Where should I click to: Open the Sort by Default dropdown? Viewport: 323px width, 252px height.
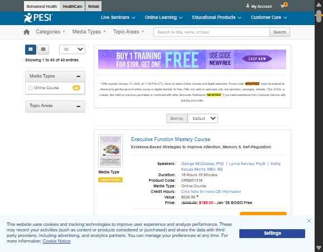(203, 119)
